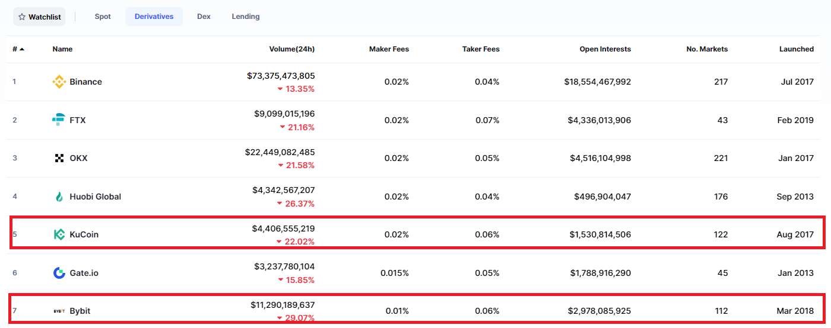Click FTX open interest $4,336,013,906
Screen dimensions: 831x328
pos(600,120)
